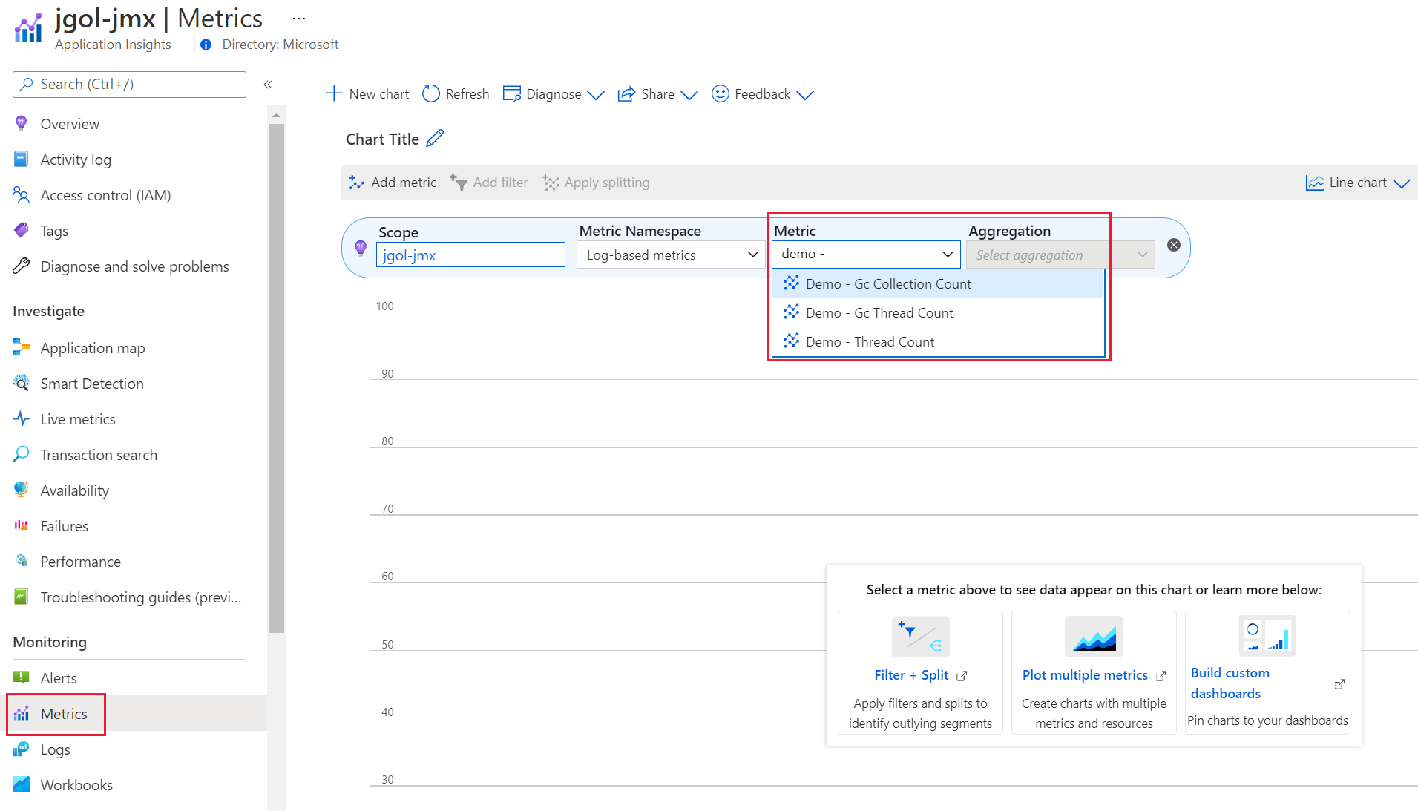The height and width of the screenshot is (811, 1418).
Task: Click the Tags icon in sidebar
Action: click(22, 230)
